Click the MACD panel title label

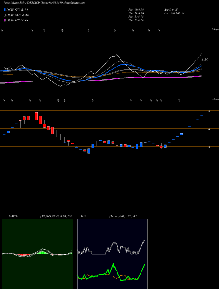click(x=13, y=216)
